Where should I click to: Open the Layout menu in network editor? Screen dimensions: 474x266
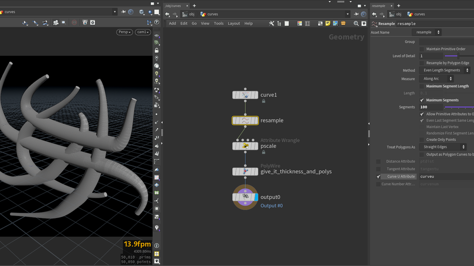pyautogui.click(x=234, y=24)
